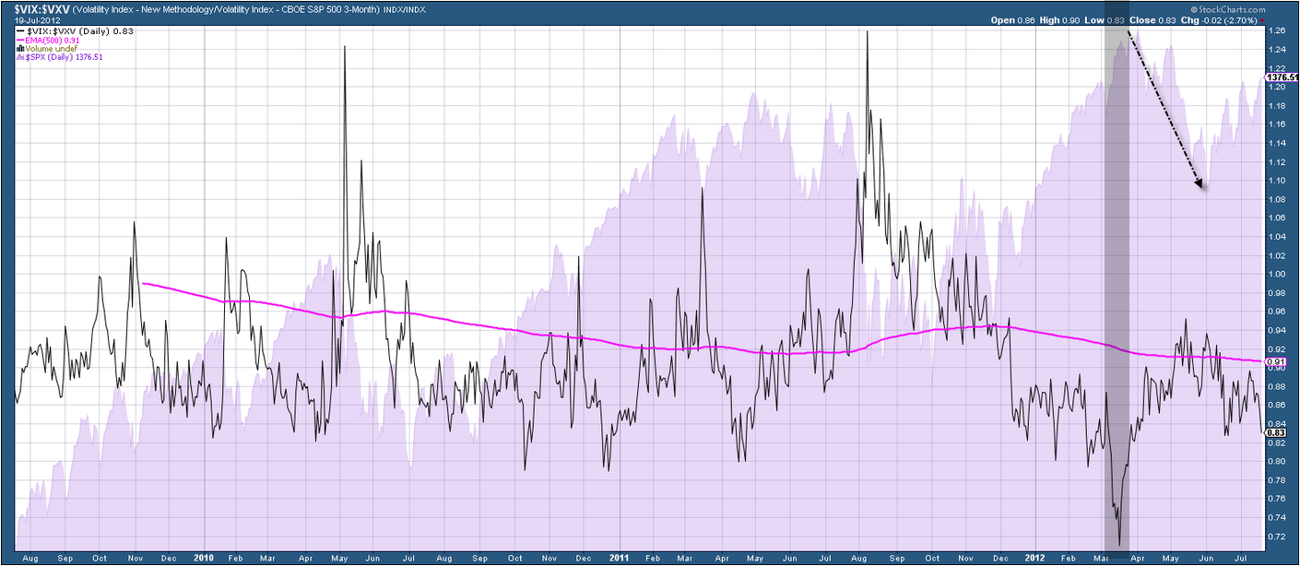Viewport: 1300px width, 566px height.
Task: Click the 0.76 value on the price axis
Action: pyautogui.click(x=1277, y=498)
